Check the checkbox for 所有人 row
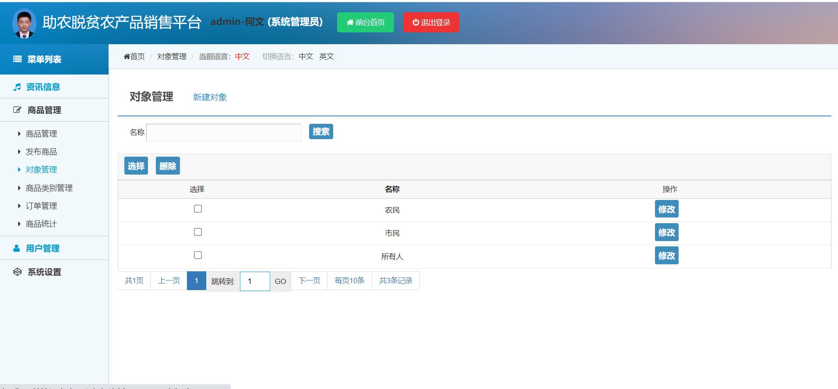 pos(198,255)
